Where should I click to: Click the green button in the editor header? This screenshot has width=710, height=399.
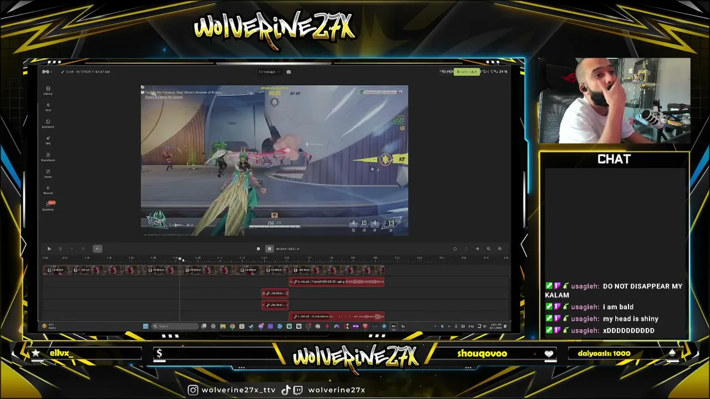point(466,71)
